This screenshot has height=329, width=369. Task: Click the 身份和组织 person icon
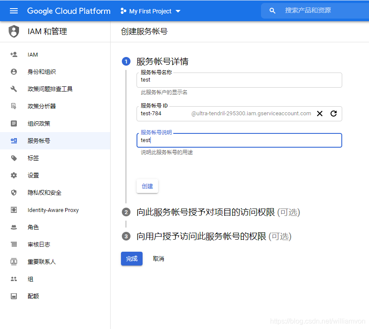click(14, 72)
